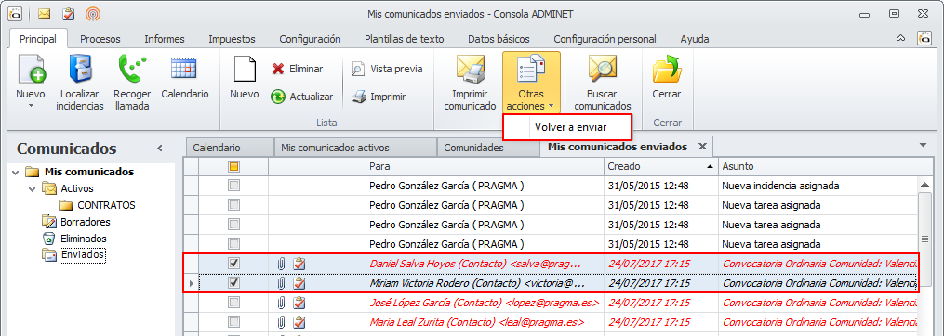The height and width of the screenshot is (336, 944).
Task: Collapse the ribbon with the caret
Action: pyautogui.click(x=901, y=38)
